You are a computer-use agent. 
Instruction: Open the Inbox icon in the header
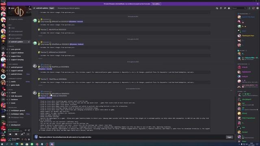tap(253, 8)
